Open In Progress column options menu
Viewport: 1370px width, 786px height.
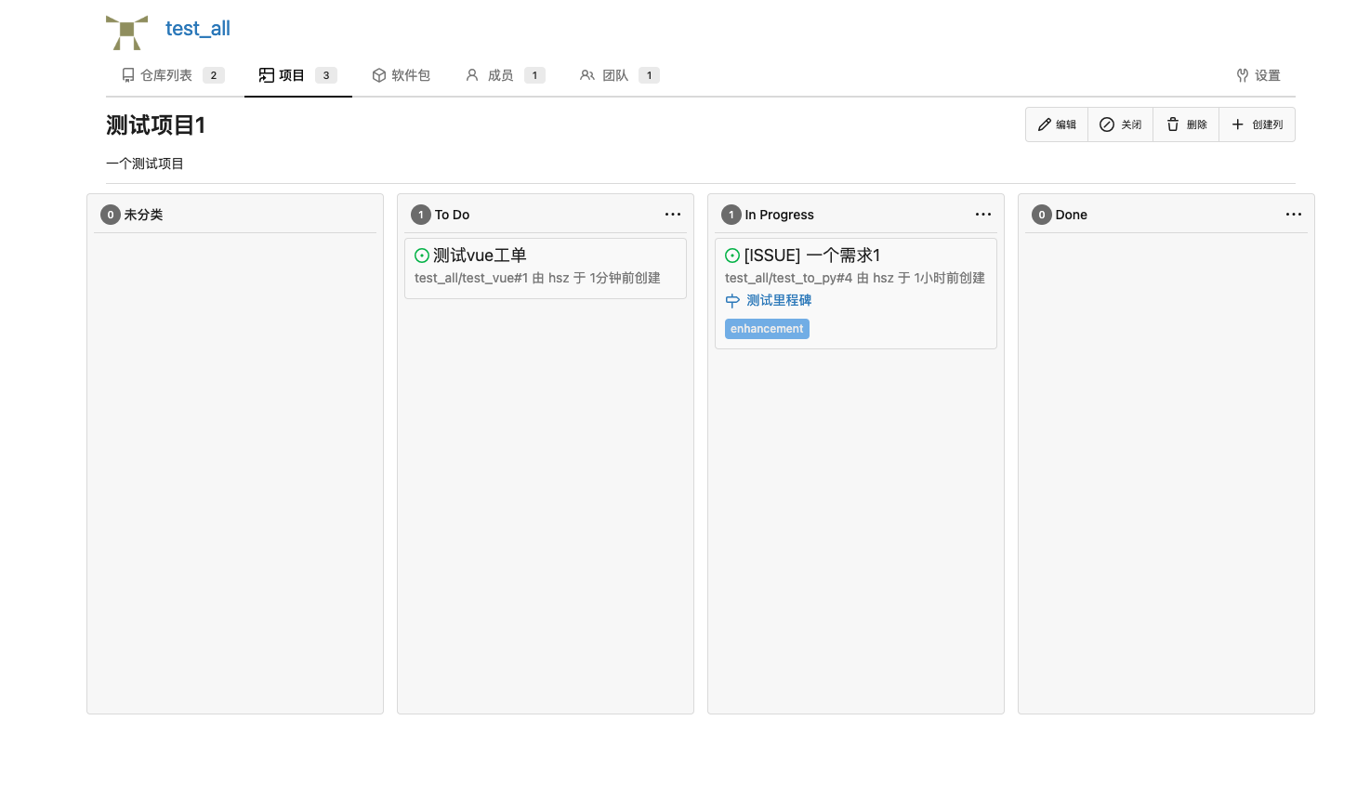pos(983,215)
